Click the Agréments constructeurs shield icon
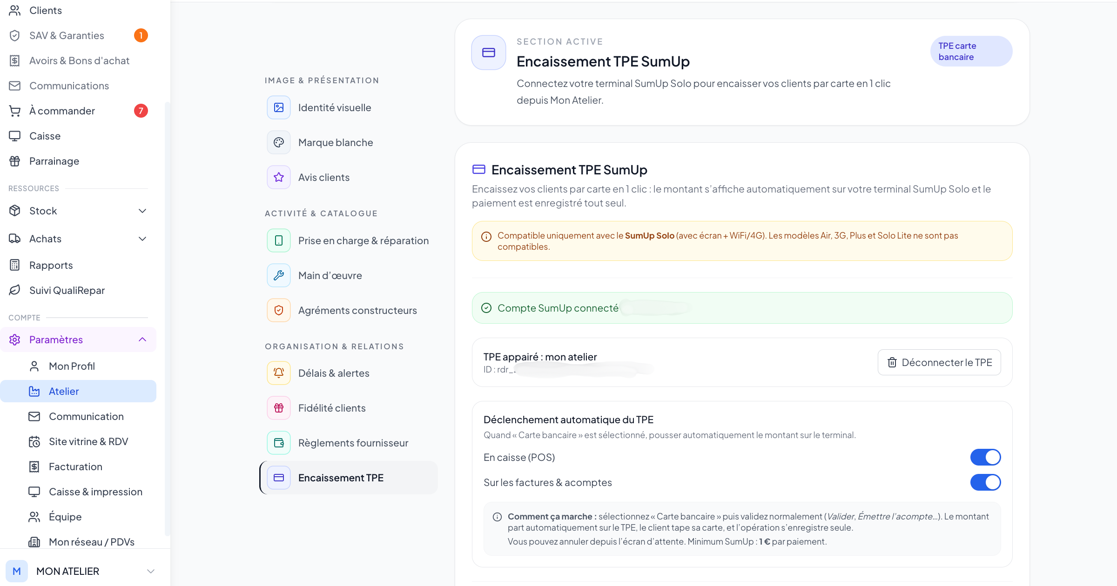 (279, 310)
